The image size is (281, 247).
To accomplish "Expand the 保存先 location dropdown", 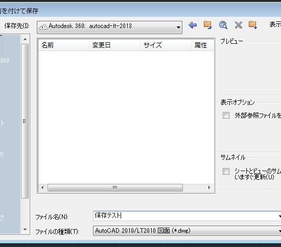I will pos(178,28).
